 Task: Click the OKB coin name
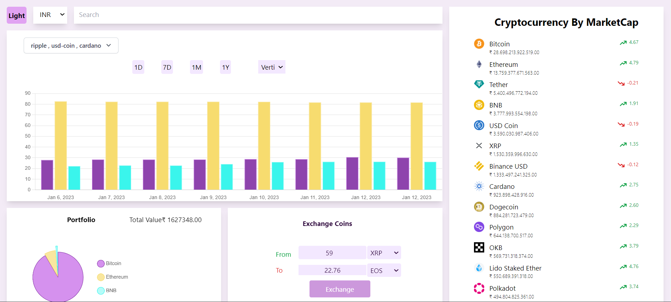[496, 248]
